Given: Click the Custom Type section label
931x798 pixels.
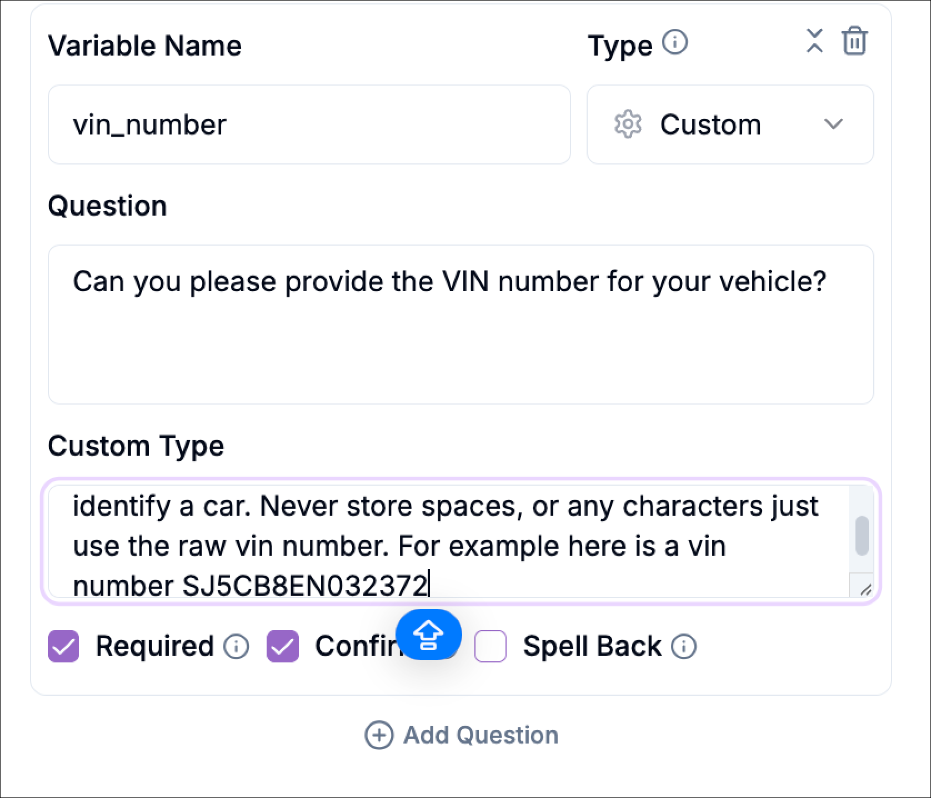Looking at the screenshot, I should click(136, 445).
